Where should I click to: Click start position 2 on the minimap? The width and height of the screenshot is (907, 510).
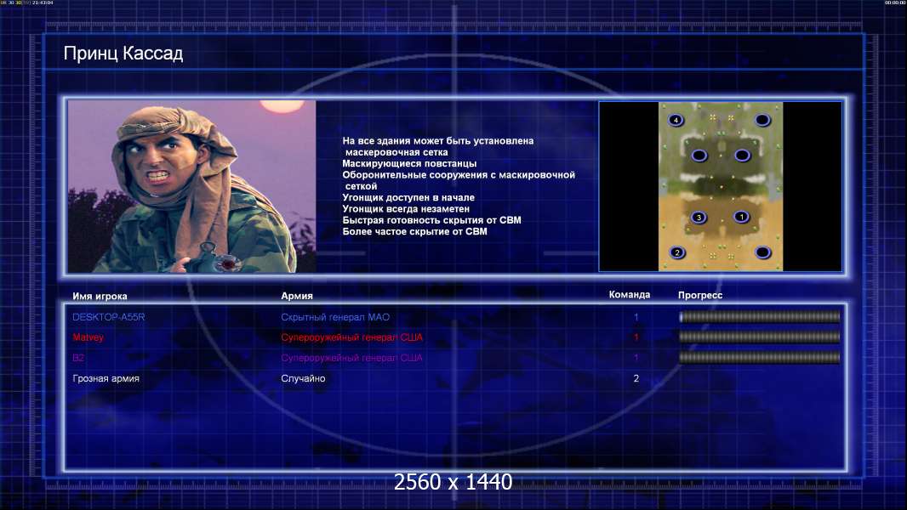click(x=676, y=252)
